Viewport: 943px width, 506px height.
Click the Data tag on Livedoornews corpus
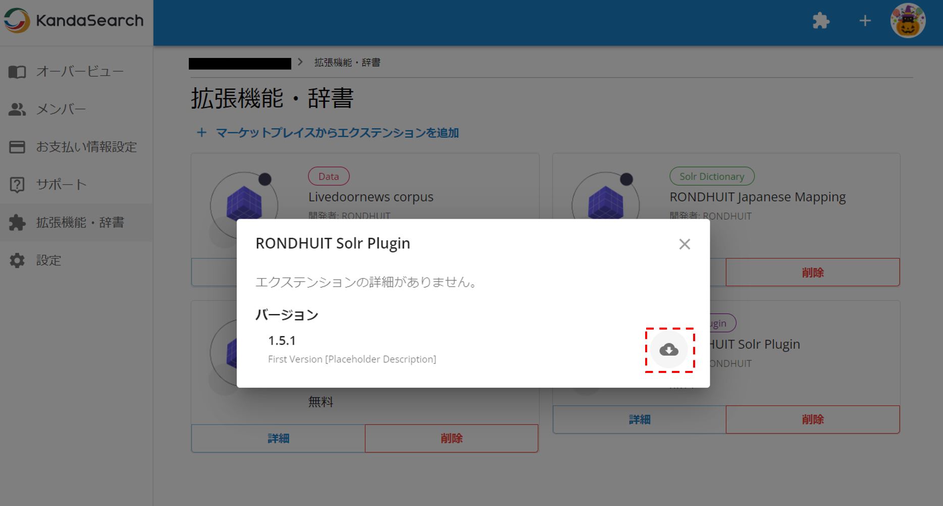[329, 176]
